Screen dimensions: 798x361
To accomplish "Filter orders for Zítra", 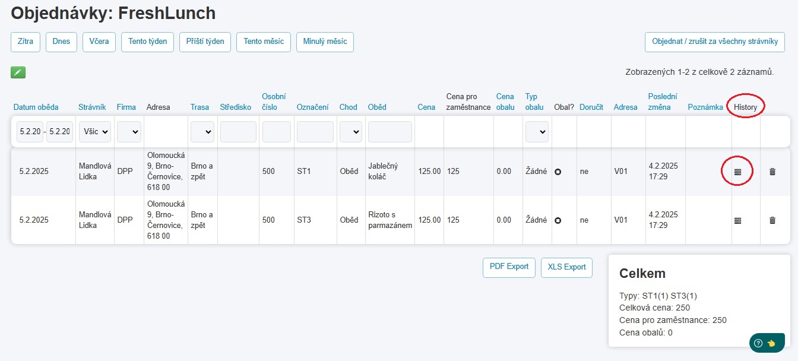I will (x=26, y=42).
